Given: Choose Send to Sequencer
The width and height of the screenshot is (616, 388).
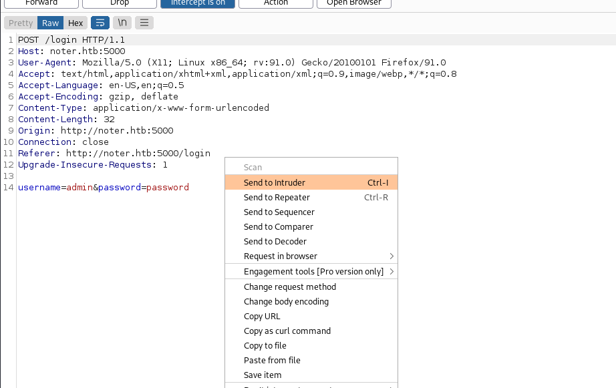Looking at the screenshot, I should tap(279, 212).
